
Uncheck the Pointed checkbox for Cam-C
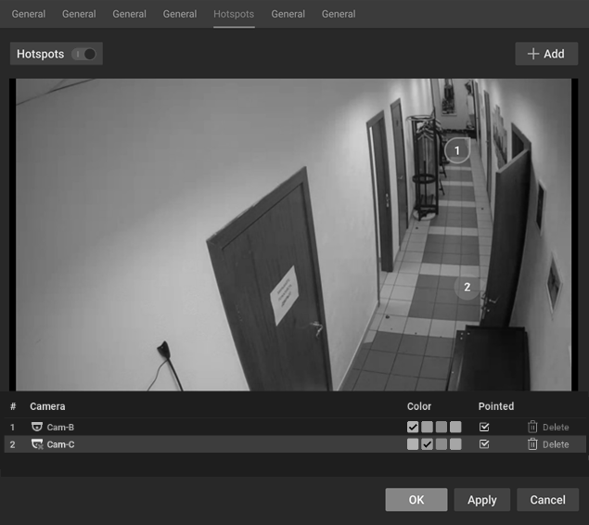point(484,444)
